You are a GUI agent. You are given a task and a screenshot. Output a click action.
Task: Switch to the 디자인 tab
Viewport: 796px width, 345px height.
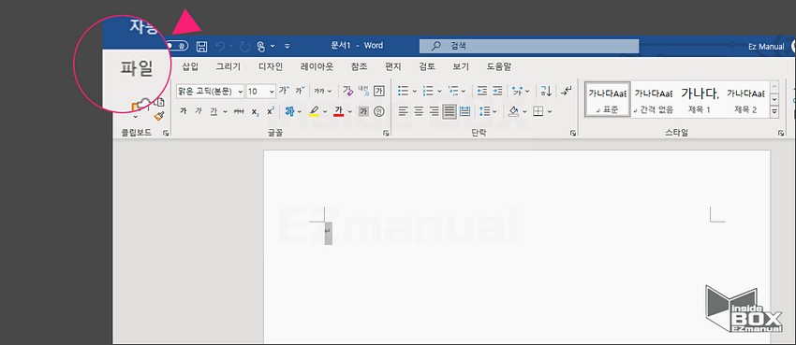click(271, 66)
